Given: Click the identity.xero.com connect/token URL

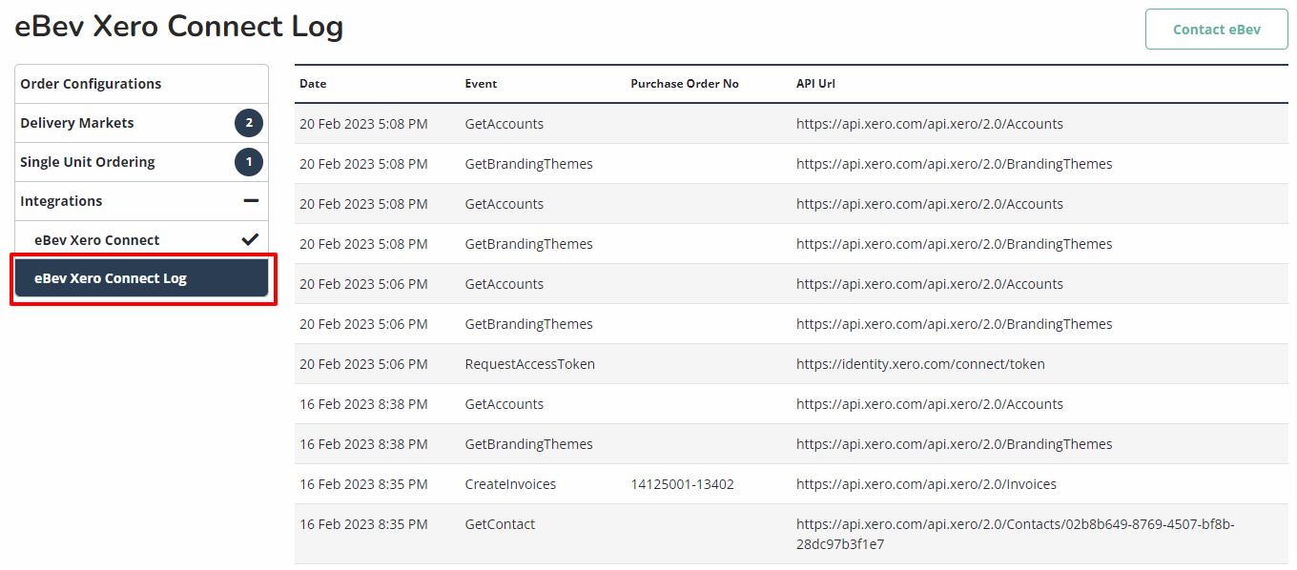Looking at the screenshot, I should point(920,364).
